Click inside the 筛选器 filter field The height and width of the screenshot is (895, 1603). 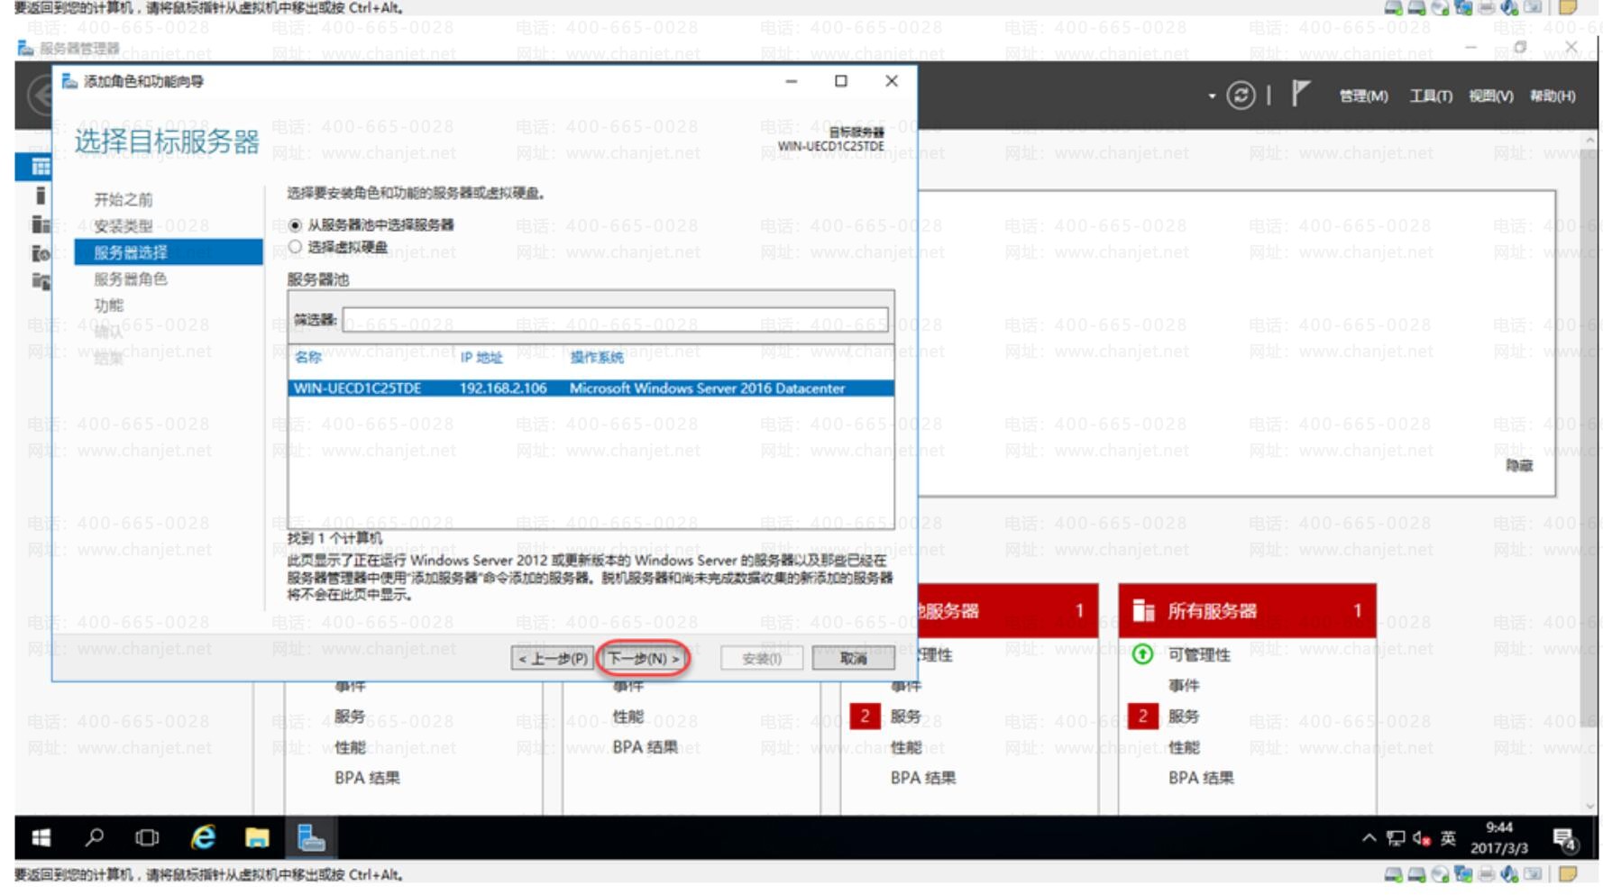coord(615,320)
